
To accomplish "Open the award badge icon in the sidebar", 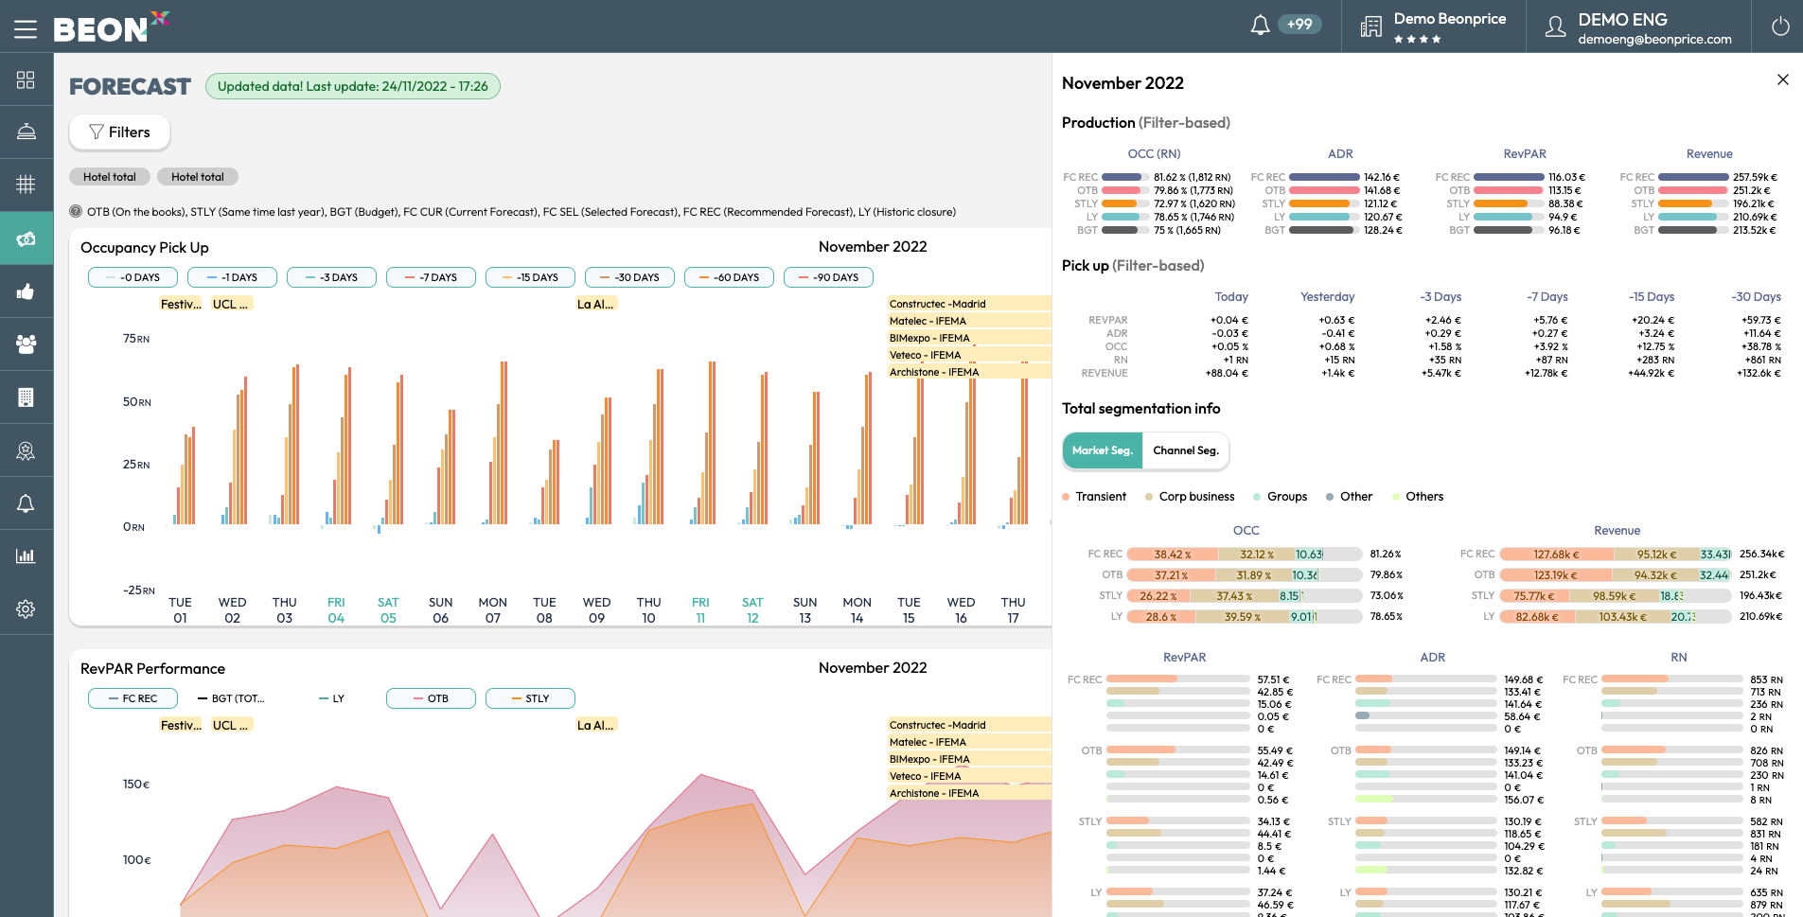I will [26, 450].
